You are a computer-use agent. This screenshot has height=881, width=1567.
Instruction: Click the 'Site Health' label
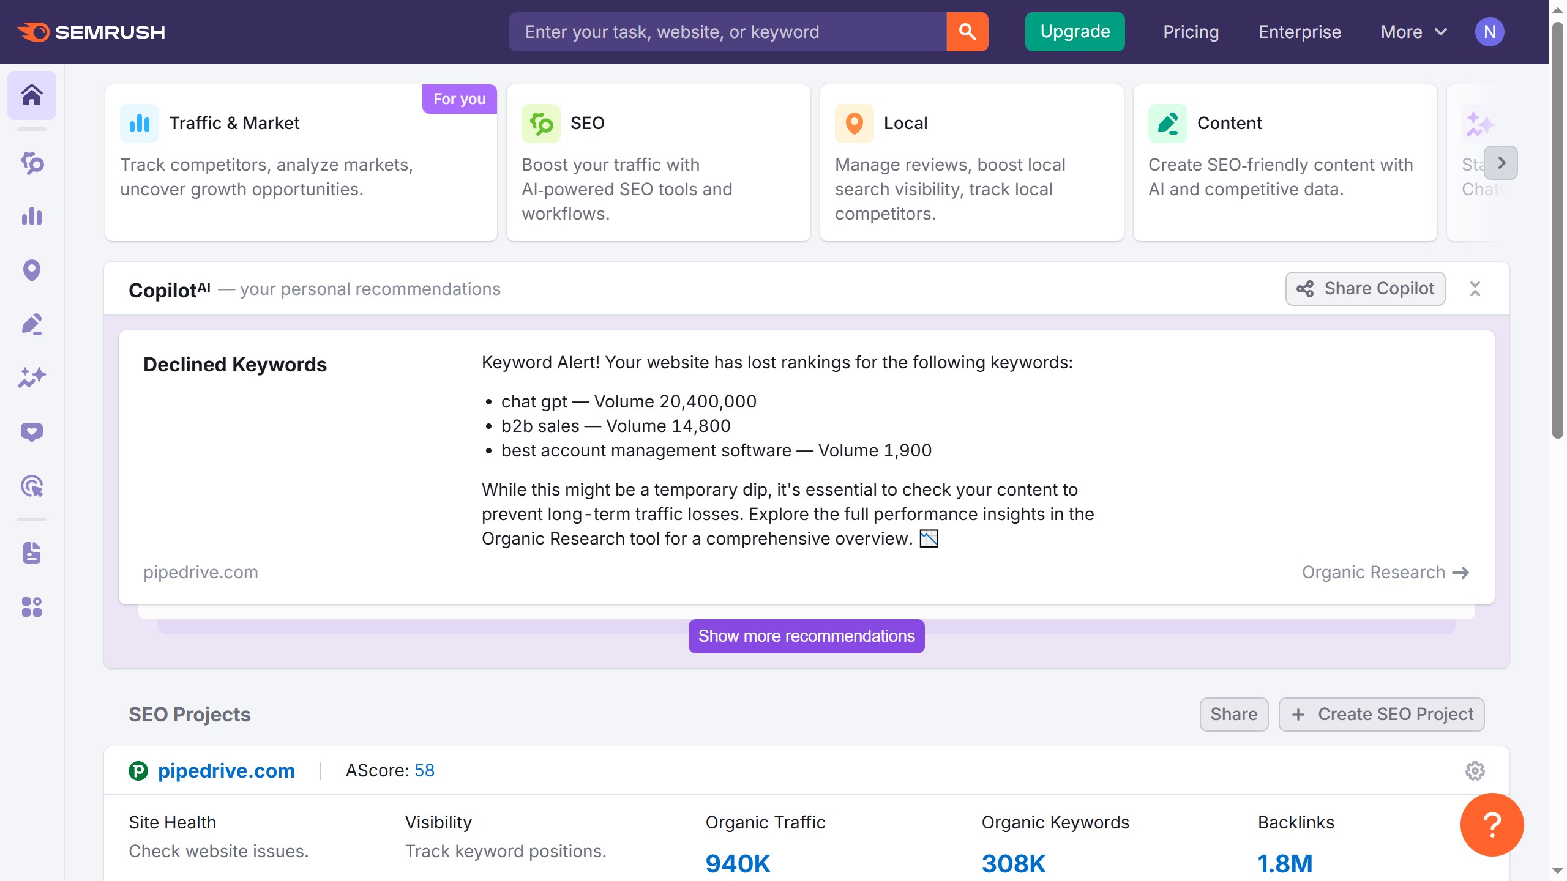tap(173, 822)
